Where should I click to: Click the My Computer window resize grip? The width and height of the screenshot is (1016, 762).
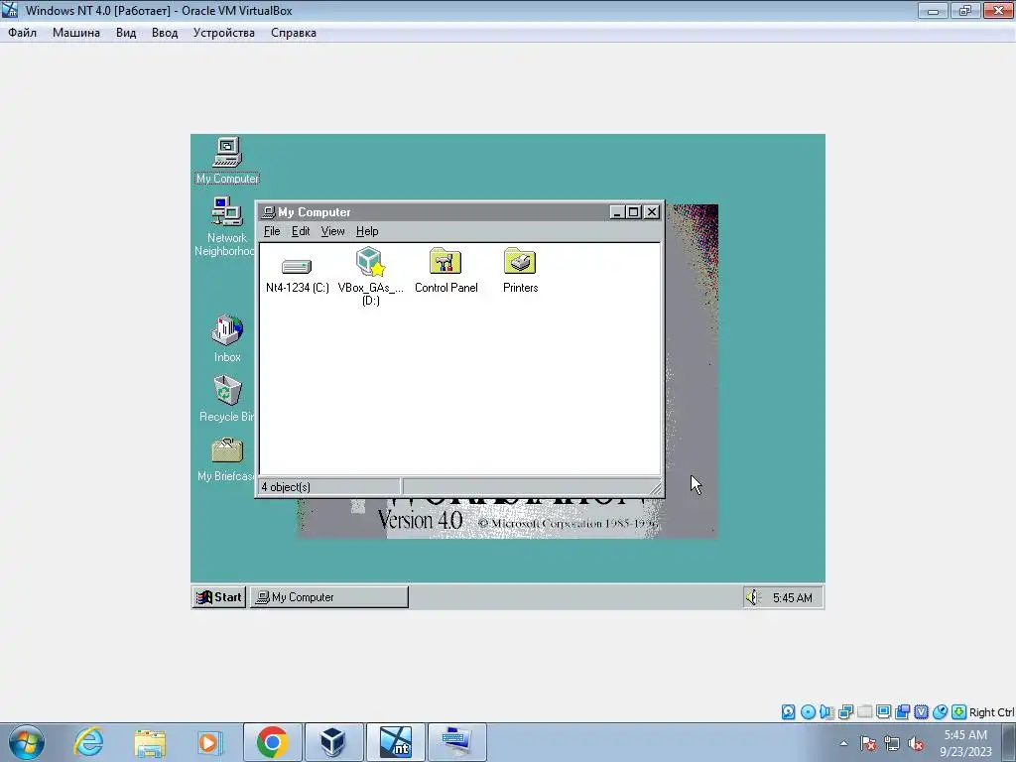tap(656, 489)
